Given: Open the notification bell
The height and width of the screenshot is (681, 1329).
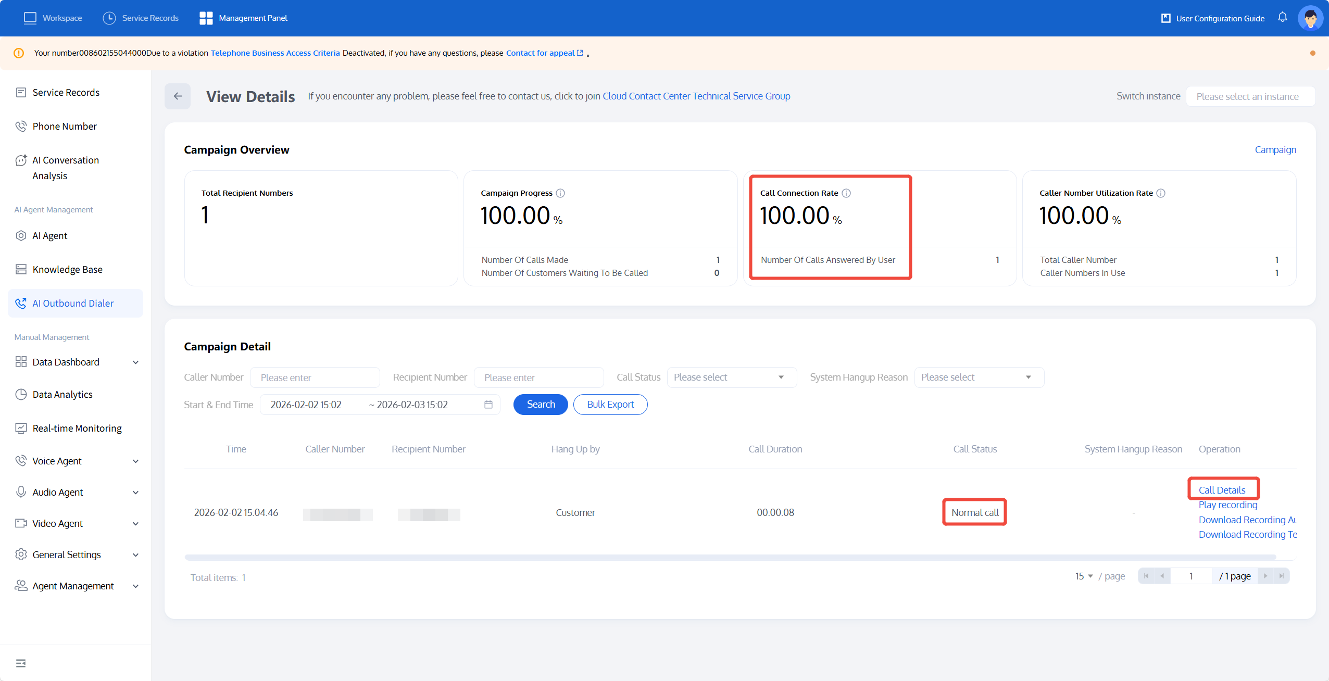Looking at the screenshot, I should point(1282,18).
